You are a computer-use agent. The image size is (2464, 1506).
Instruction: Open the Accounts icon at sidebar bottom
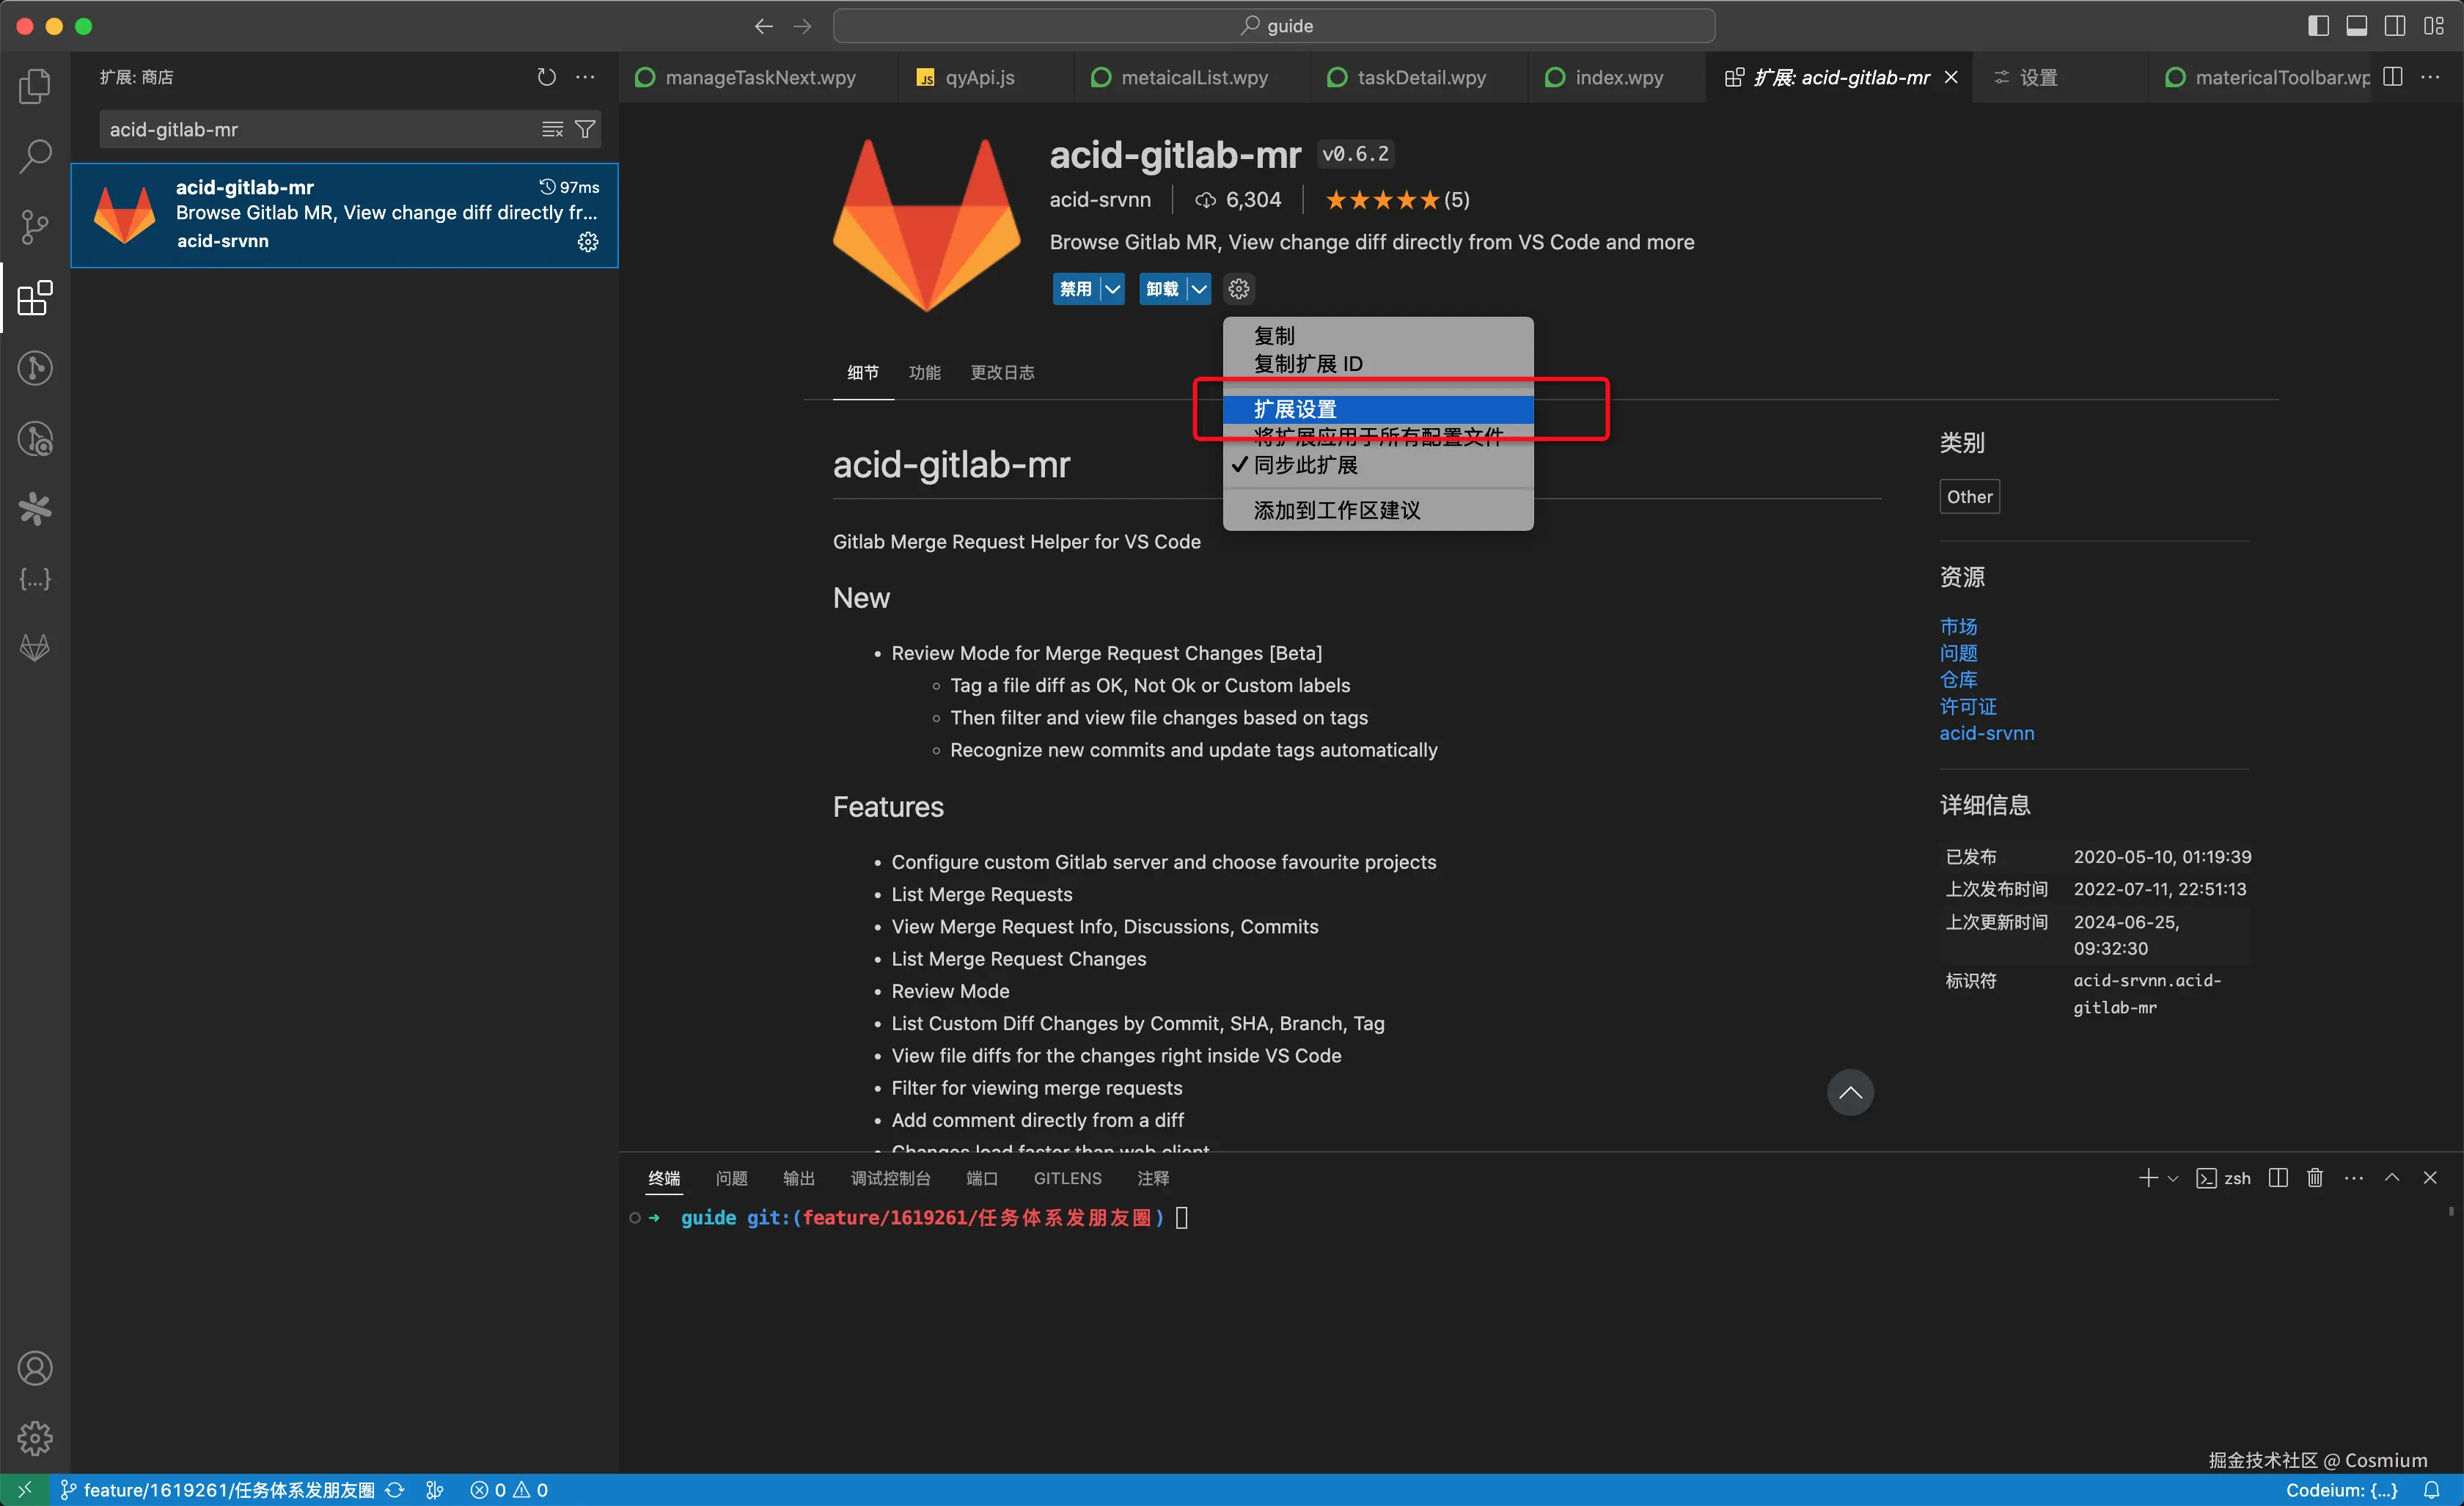[x=35, y=1368]
